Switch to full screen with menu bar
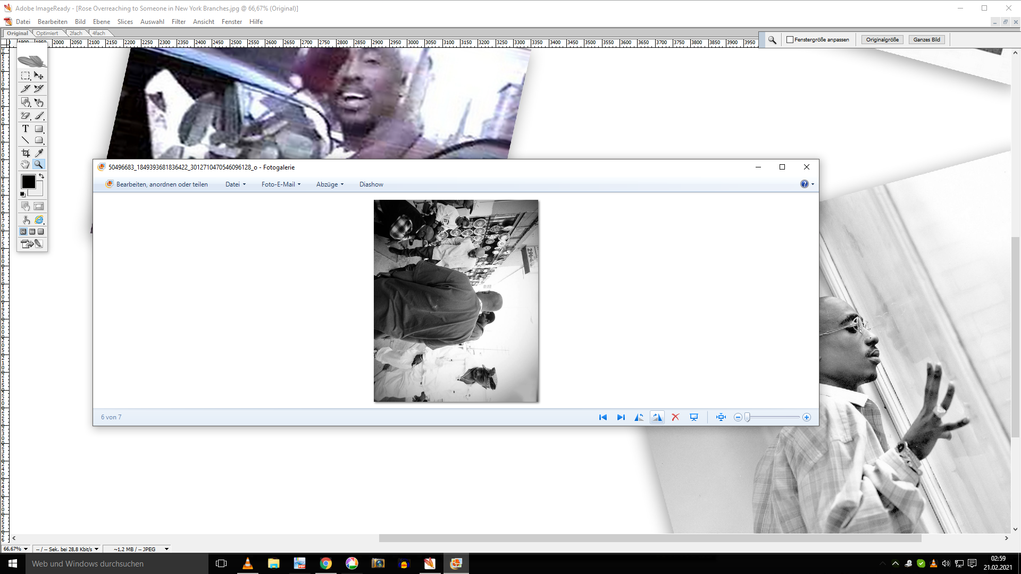The width and height of the screenshot is (1021, 574). pos(32,232)
